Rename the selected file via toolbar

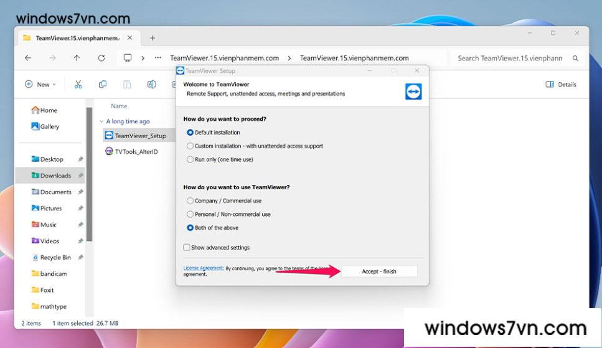coord(152,85)
